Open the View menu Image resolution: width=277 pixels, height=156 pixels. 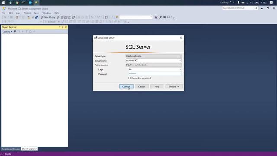pos(18,13)
